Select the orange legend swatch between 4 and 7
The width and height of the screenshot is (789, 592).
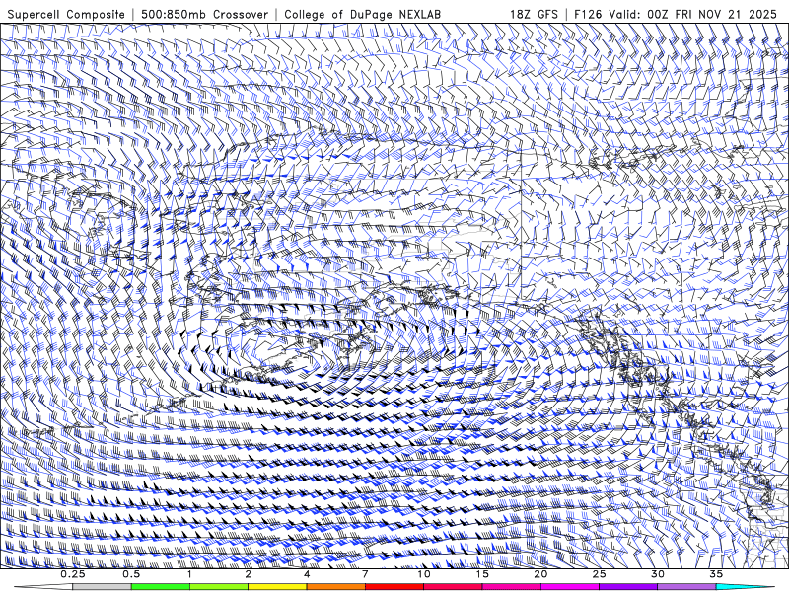pos(335,587)
